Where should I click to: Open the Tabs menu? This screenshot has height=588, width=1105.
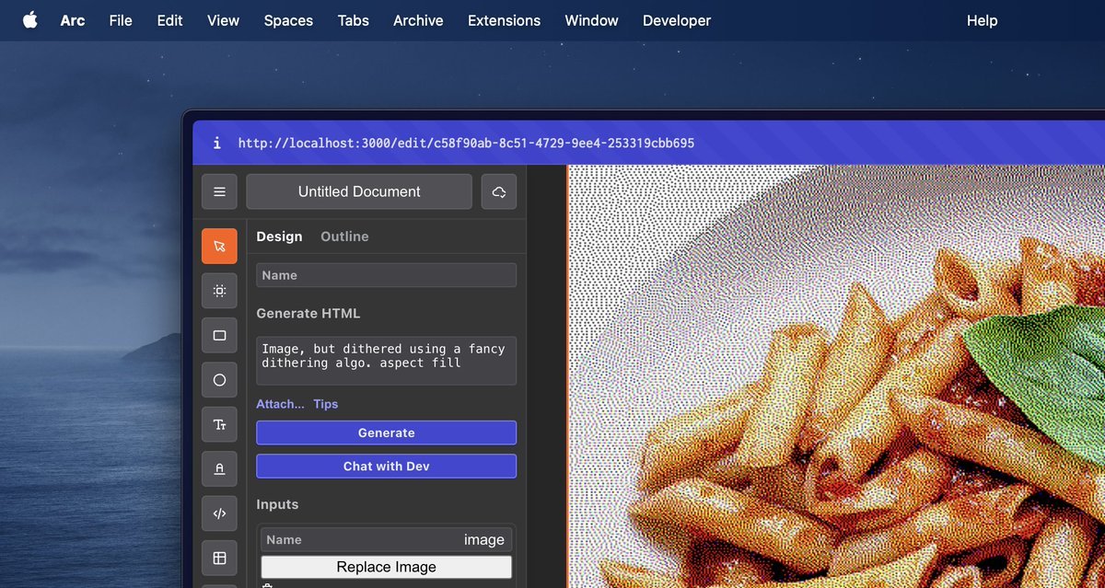[x=353, y=20]
